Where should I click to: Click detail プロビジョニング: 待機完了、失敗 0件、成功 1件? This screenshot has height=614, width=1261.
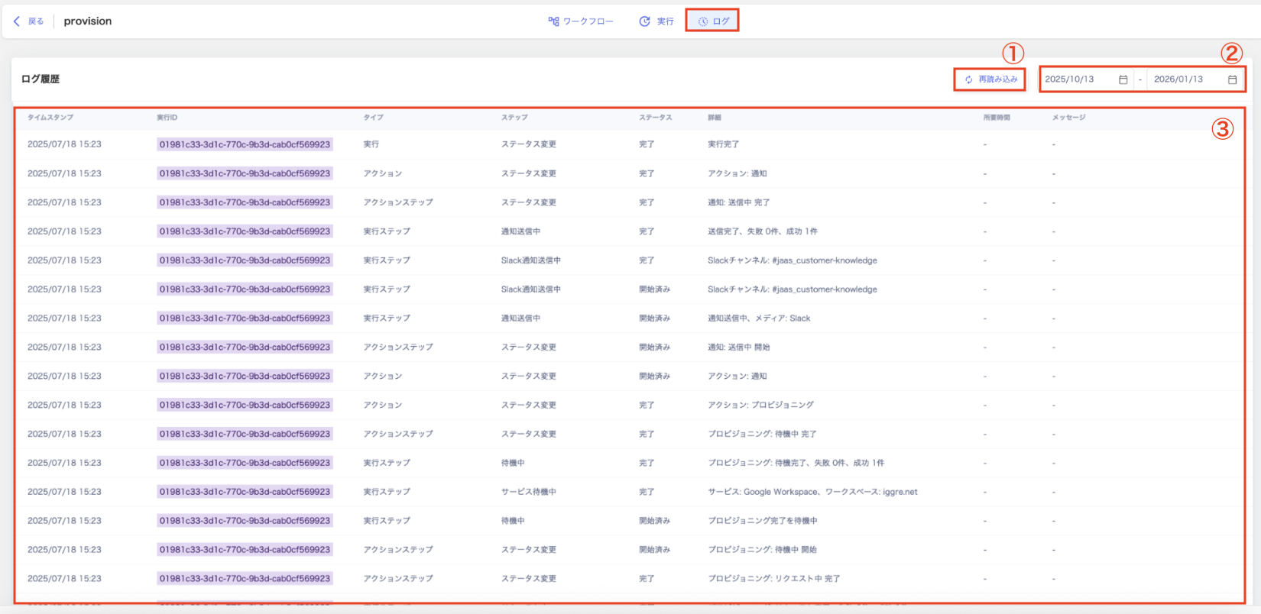(796, 463)
